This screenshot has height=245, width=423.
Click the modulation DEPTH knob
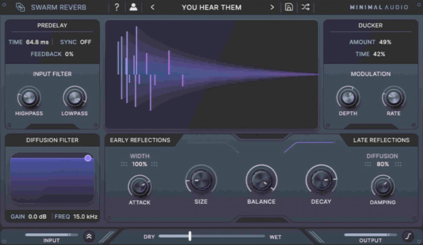point(348,97)
